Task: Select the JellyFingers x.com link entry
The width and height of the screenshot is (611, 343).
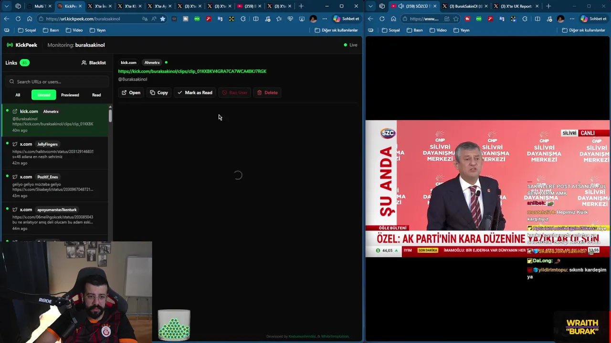Action: (x=55, y=153)
